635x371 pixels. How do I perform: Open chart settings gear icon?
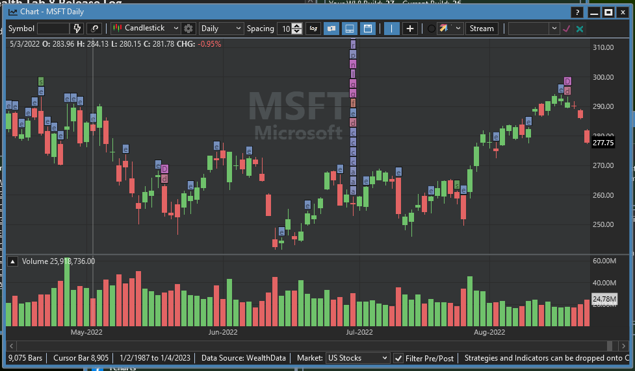coord(188,29)
